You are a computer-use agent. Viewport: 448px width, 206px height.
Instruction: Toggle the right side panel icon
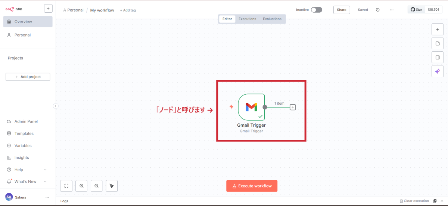click(437, 57)
